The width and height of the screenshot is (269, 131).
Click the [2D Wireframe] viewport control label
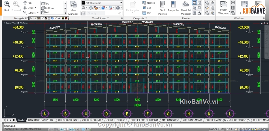(x=22, y=23)
